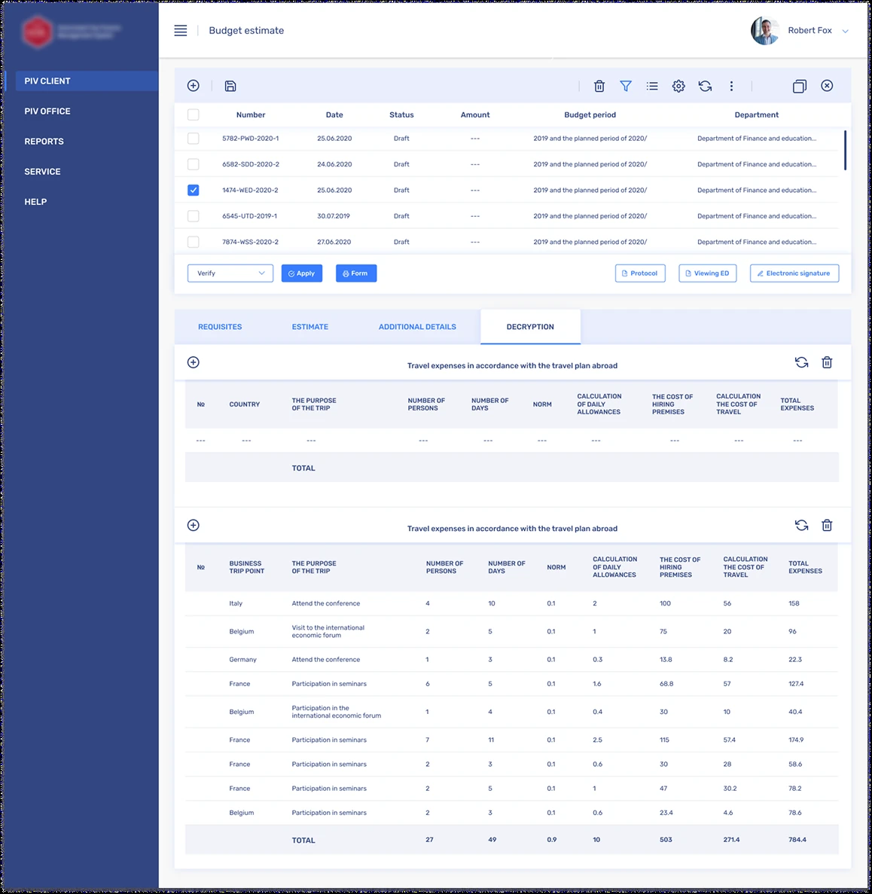Open Service in the sidebar
This screenshot has height=894, width=872.
pyautogui.click(x=42, y=172)
